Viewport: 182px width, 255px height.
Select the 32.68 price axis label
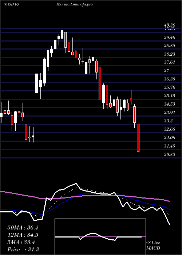pyautogui.click(x=170, y=129)
